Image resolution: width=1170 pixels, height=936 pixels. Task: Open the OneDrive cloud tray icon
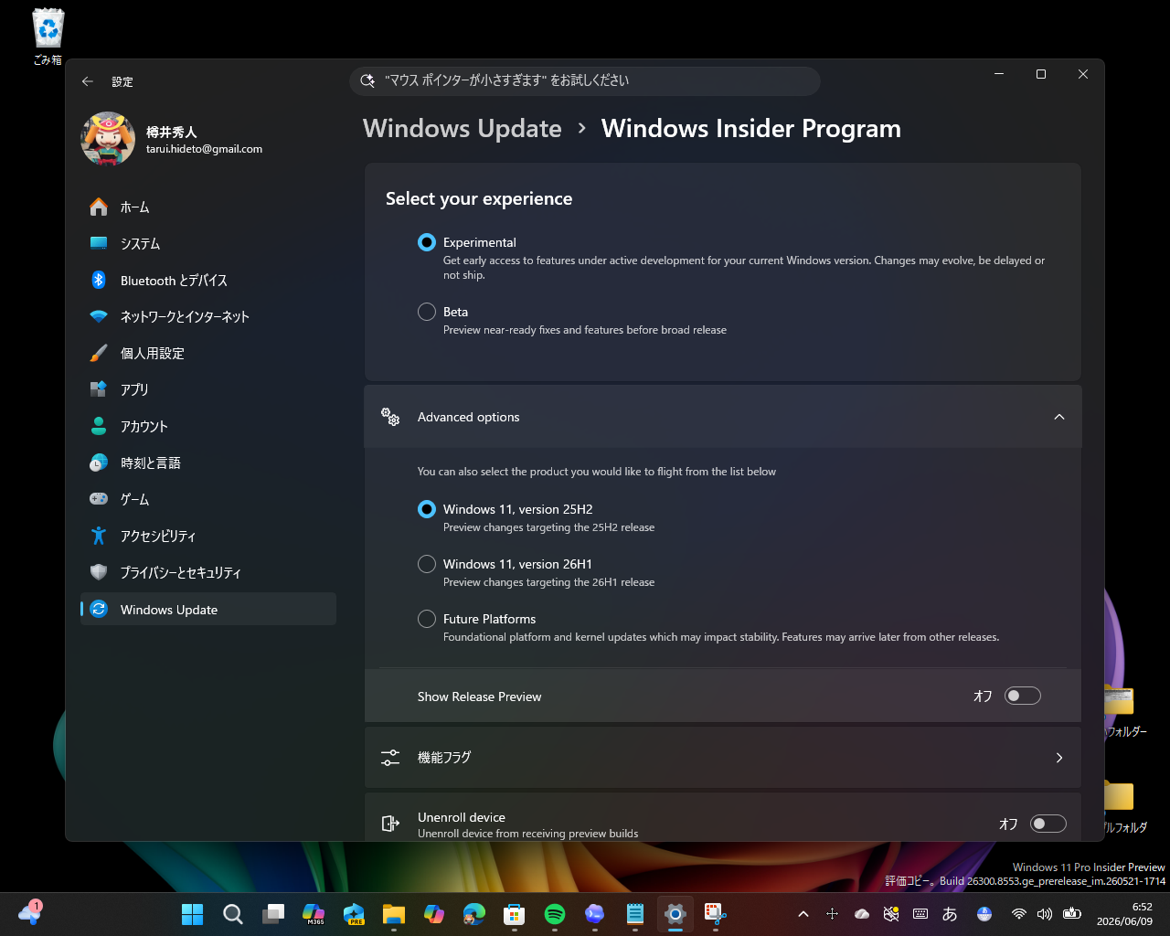coord(862,914)
